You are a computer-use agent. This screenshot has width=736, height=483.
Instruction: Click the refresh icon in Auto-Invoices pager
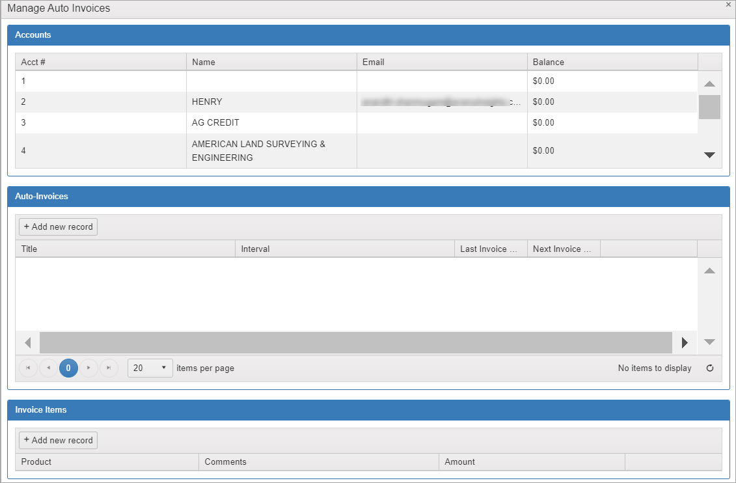coord(710,368)
